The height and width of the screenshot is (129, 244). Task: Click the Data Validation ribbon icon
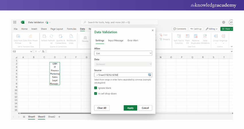tap(205, 36)
